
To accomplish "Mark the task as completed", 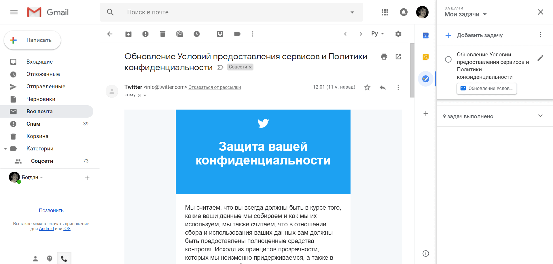I will pos(448,60).
